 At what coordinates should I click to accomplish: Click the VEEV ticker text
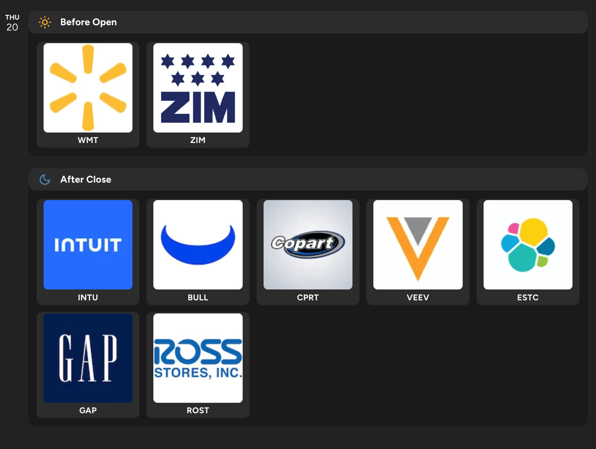(418, 297)
